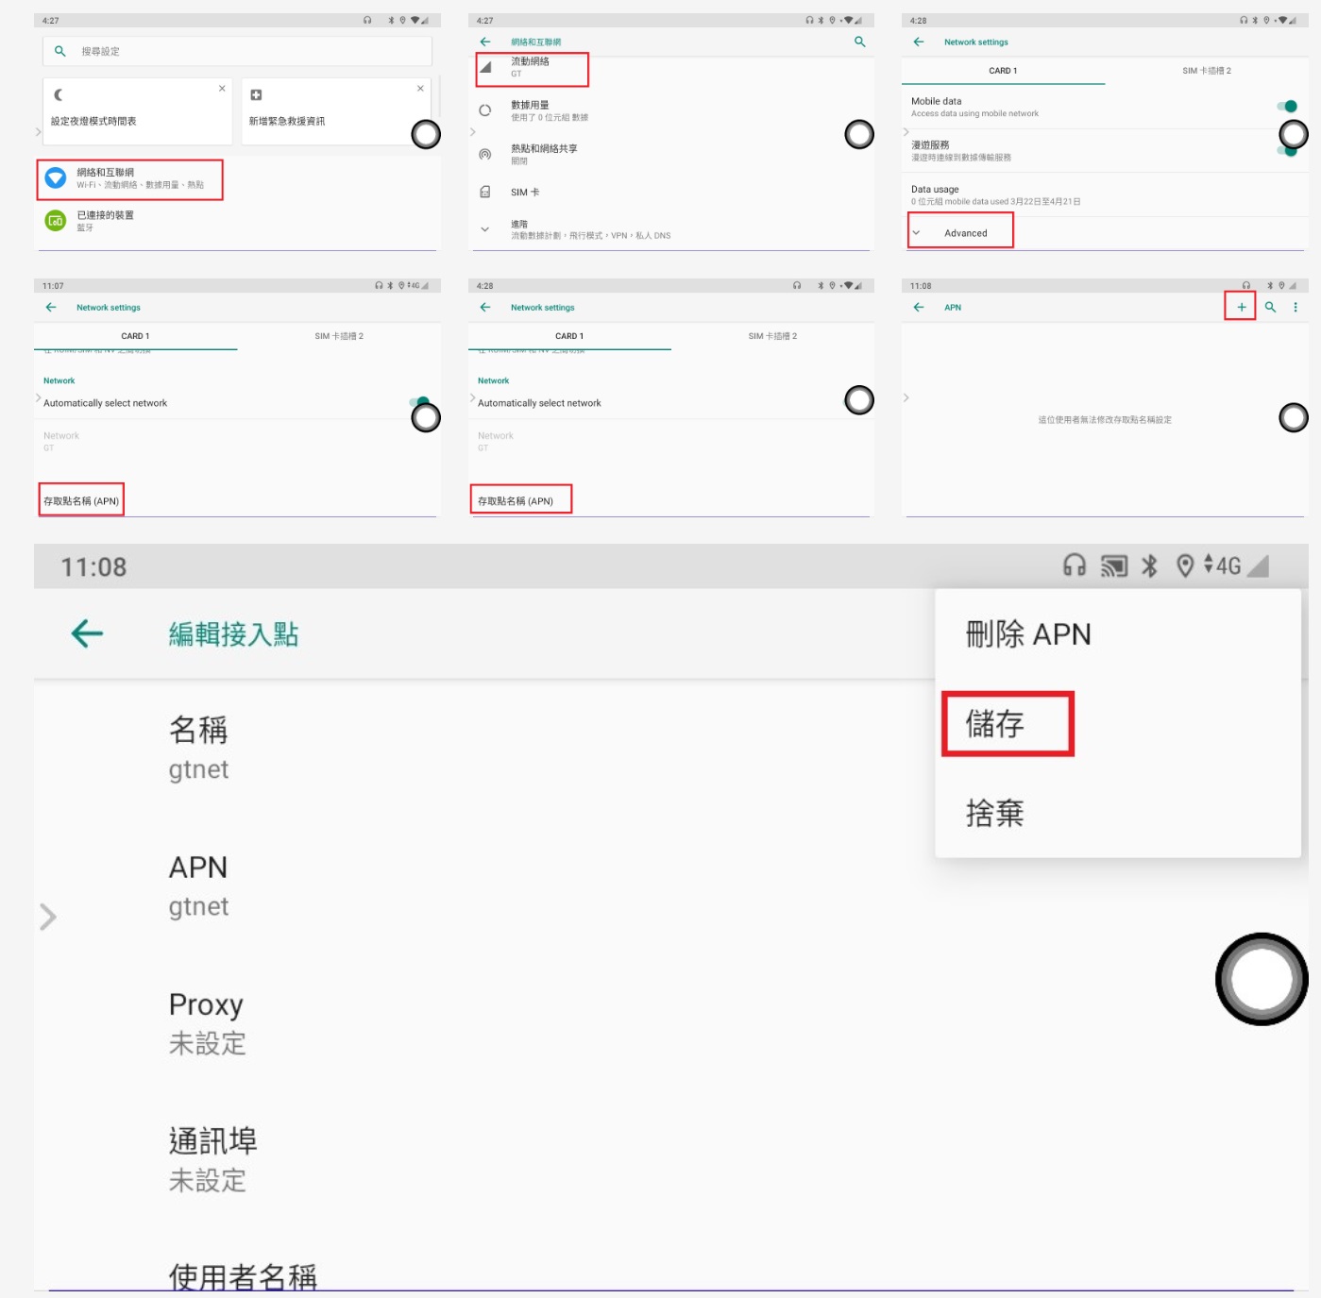Switch to SIM 卡插槽 2 tab above Mobile data
This screenshot has width=1321, height=1298.
click(1207, 71)
